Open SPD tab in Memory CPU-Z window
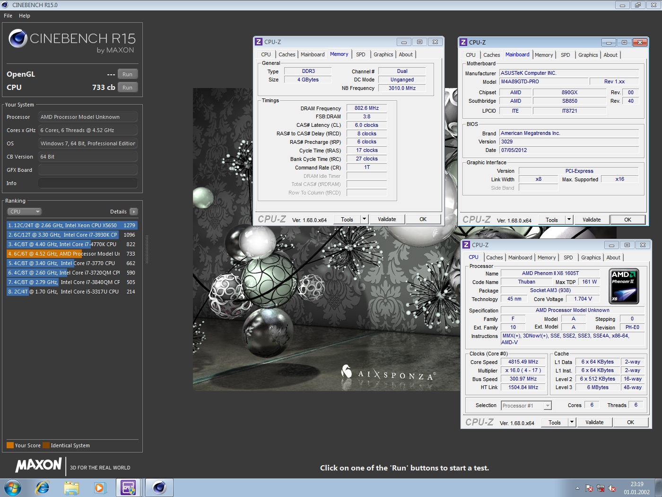Screen dimensions: 662x497 360,54
